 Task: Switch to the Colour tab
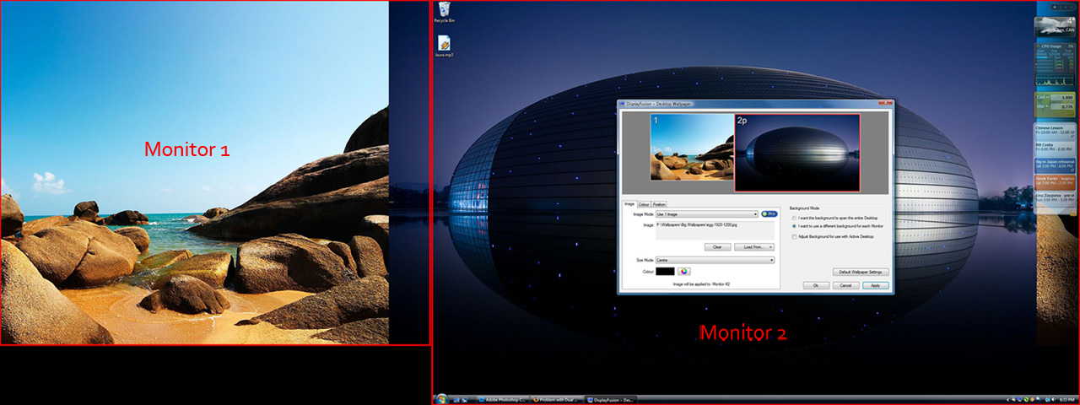click(x=643, y=204)
